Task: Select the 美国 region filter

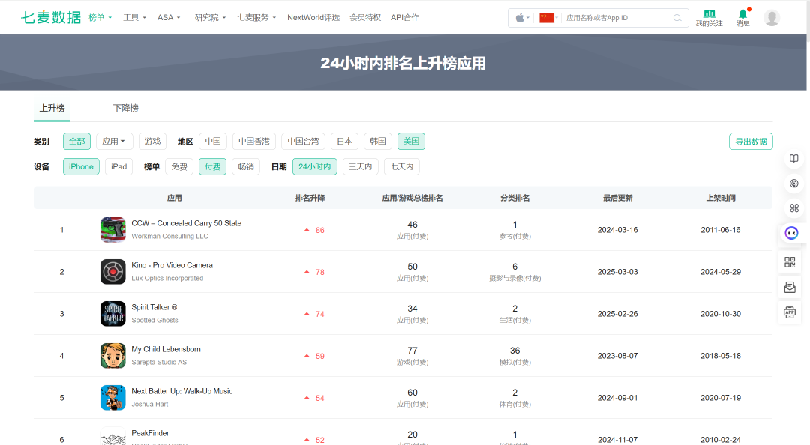Action: [x=411, y=141]
